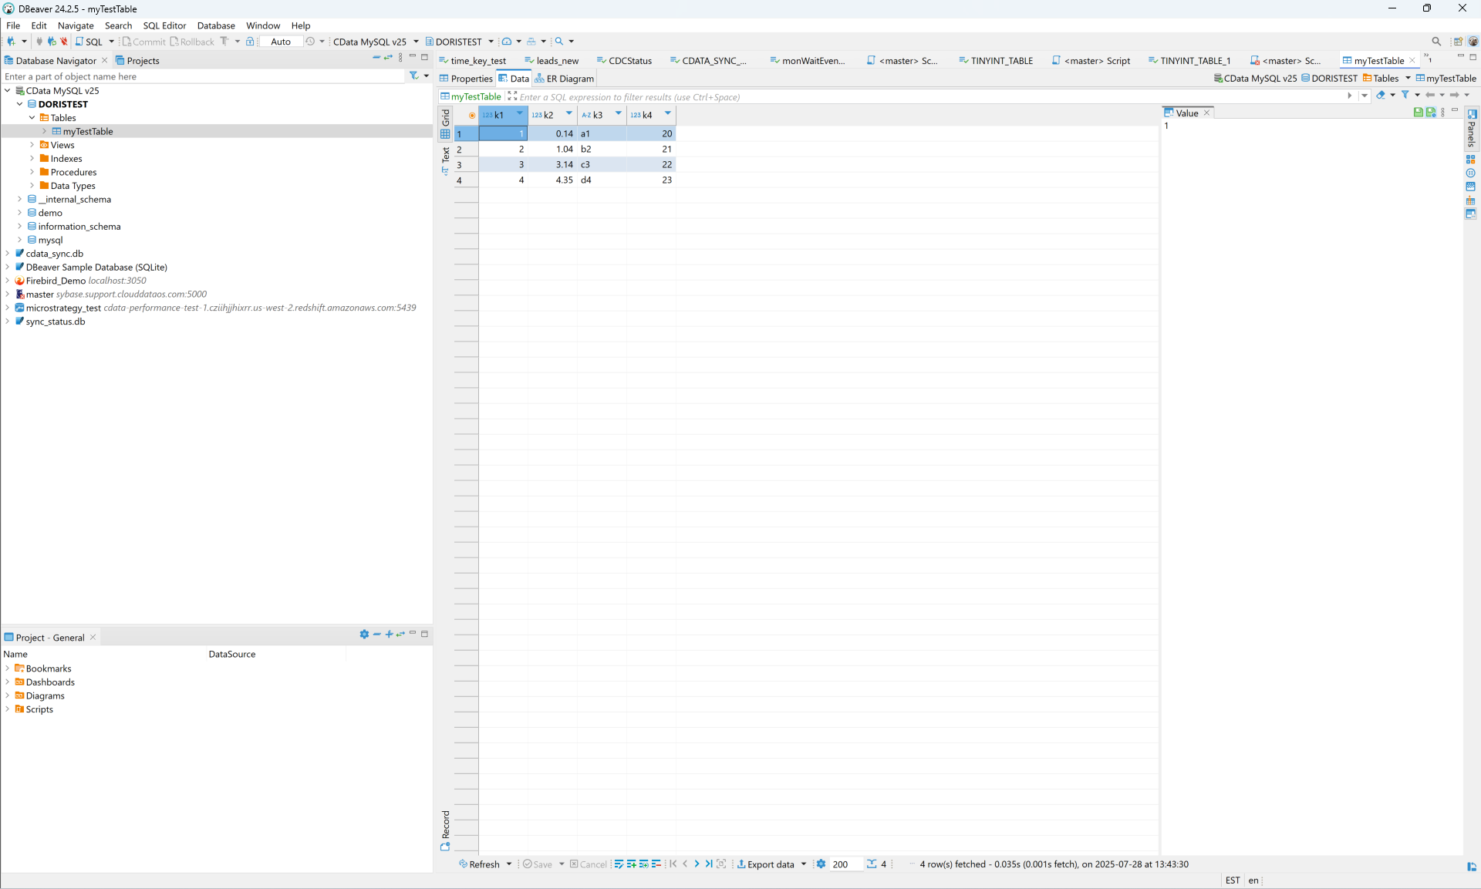Viewport: 1481px width, 889px height.
Task: Collapse the Tables node in Database Navigator
Action: pos(33,117)
